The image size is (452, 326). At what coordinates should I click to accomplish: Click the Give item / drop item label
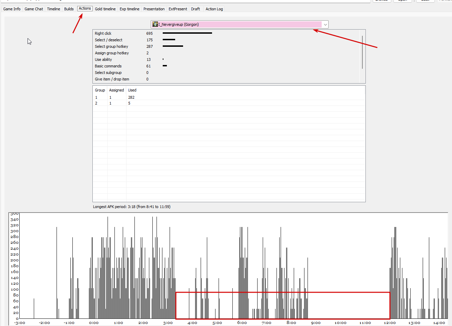[112, 79]
